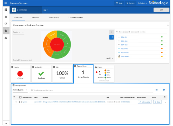Click the Router 101 device icon
The width and height of the screenshot is (173, 126).
pos(119,52)
